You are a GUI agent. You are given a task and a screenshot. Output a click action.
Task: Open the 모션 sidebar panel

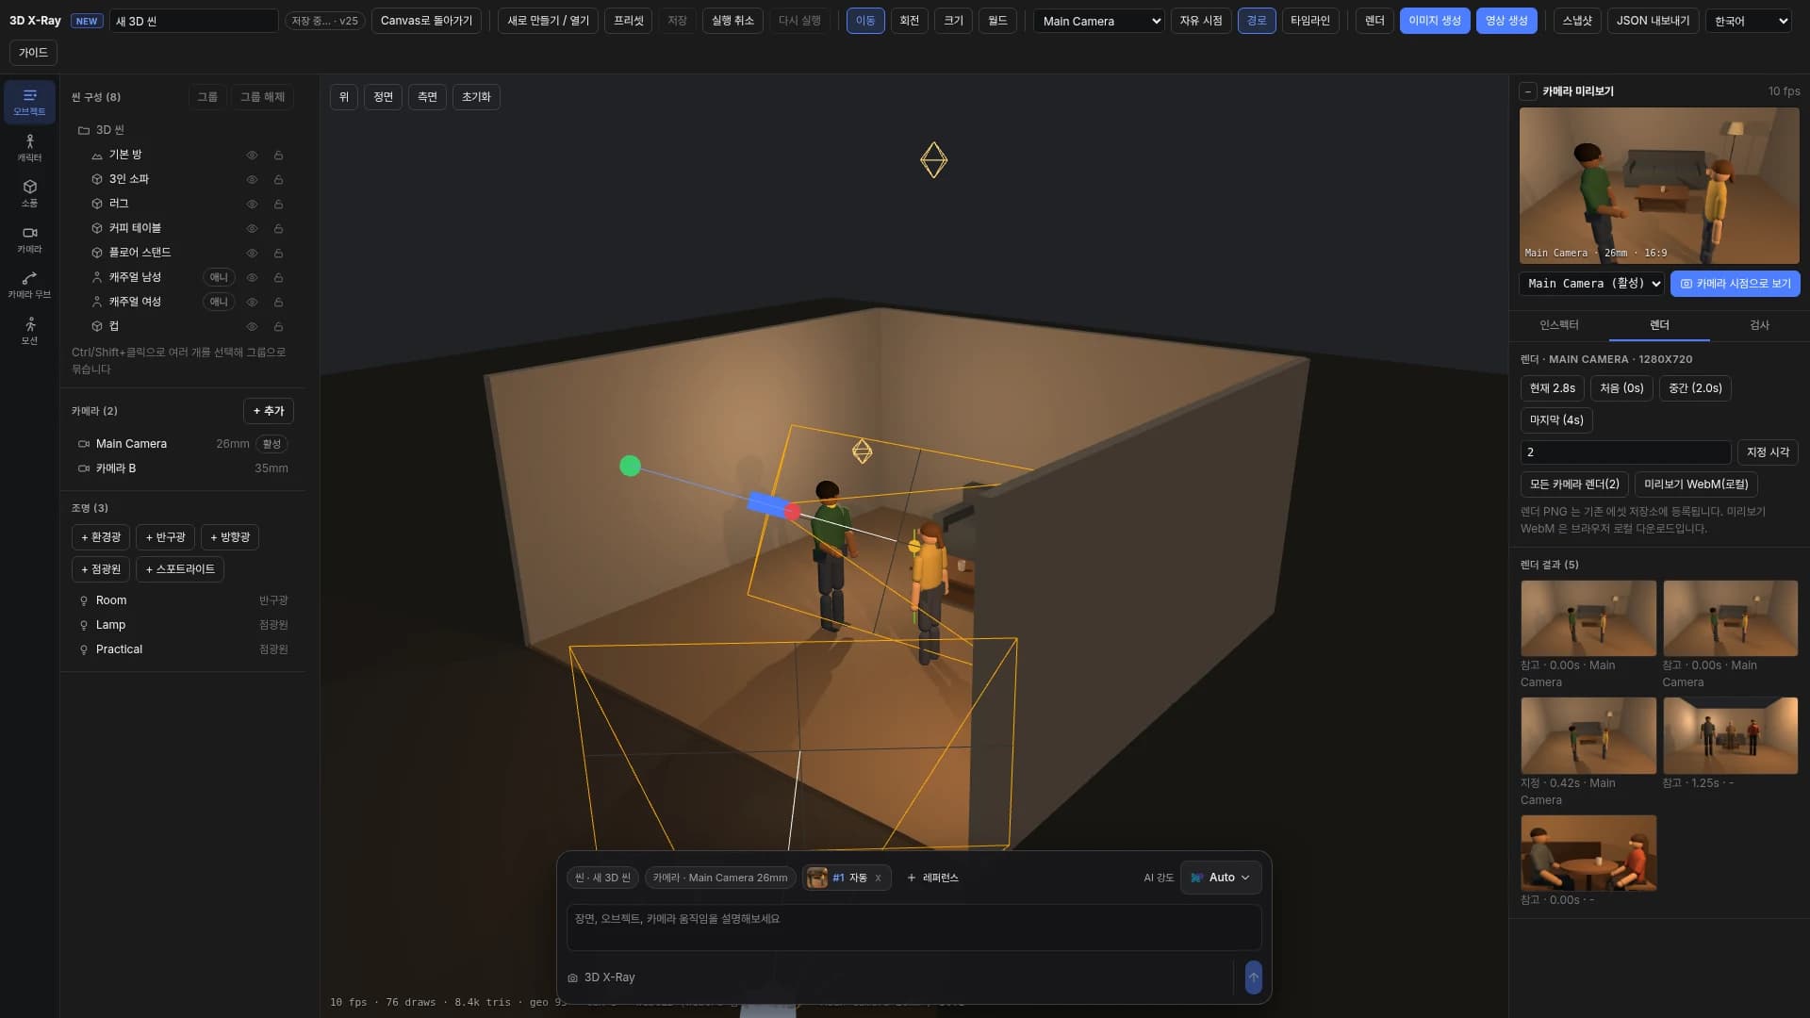point(29,331)
